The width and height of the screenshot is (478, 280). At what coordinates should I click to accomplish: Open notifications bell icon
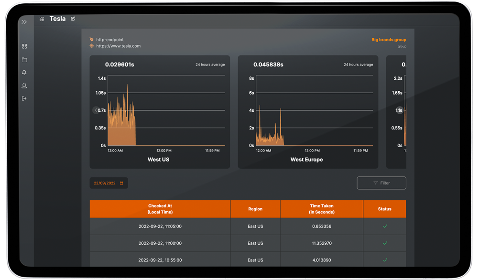24,73
